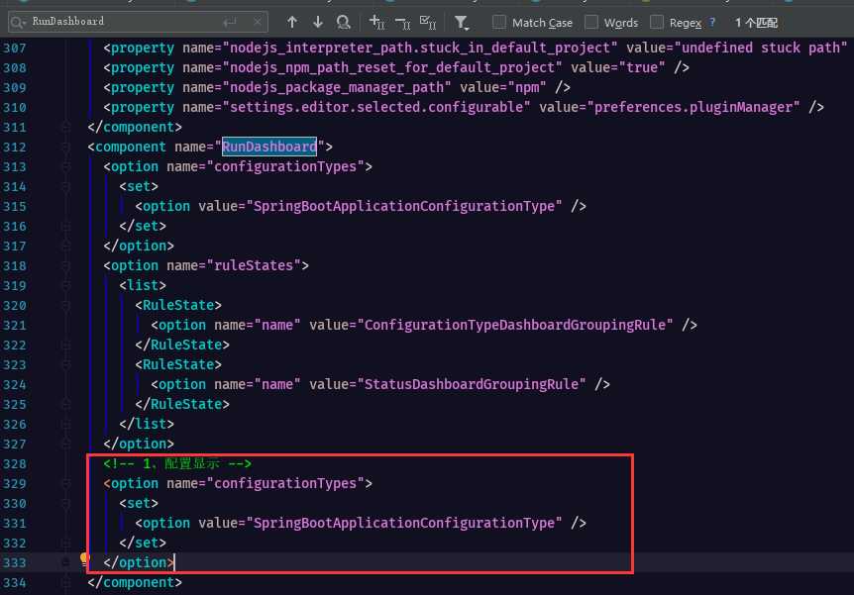854x595 pixels.
Task: Collapse the RuleState fold at line 320
Action: pyautogui.click(x=66, y=305)
